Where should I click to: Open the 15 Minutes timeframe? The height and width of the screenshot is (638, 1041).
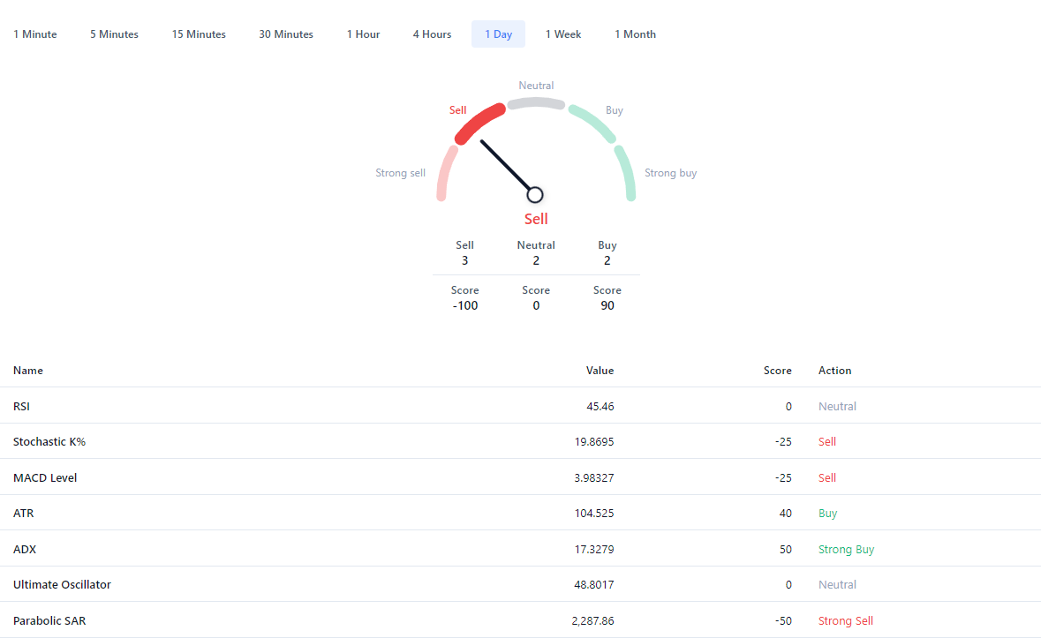199,34
